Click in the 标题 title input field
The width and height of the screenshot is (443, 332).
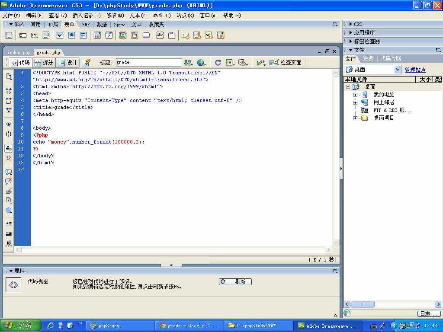pyautogui.click(x=149, y=62)
